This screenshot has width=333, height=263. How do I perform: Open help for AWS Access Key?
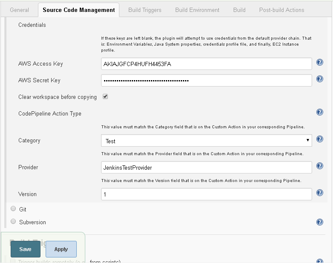pos(320,62)
